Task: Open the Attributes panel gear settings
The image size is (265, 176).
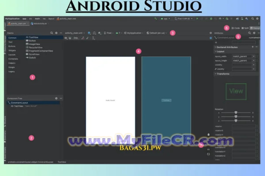Action: [254, 33]
